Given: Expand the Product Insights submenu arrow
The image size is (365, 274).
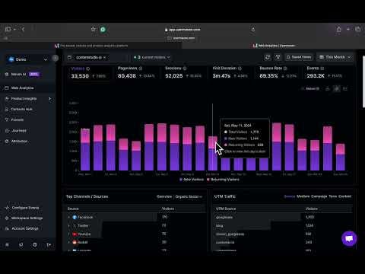Looking at the screenshot, I should coord(50,98).
